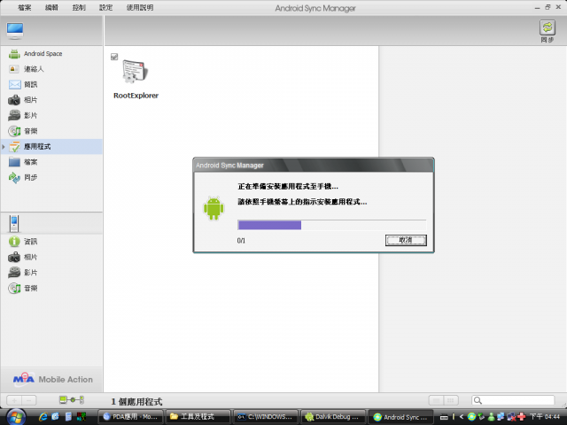567x425 pixels.
Task: Open Dalvik Debug taskbar window
Action: (x=333, y=417)
